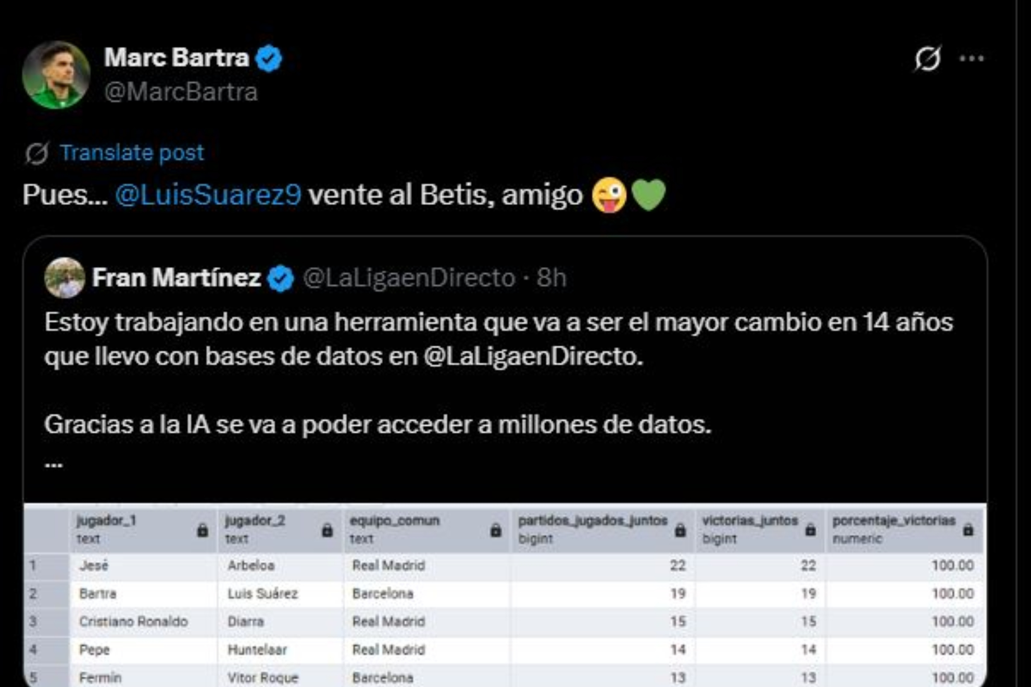
Task: Open the three-dot more options menu
Action: click(x=972, y=58)
